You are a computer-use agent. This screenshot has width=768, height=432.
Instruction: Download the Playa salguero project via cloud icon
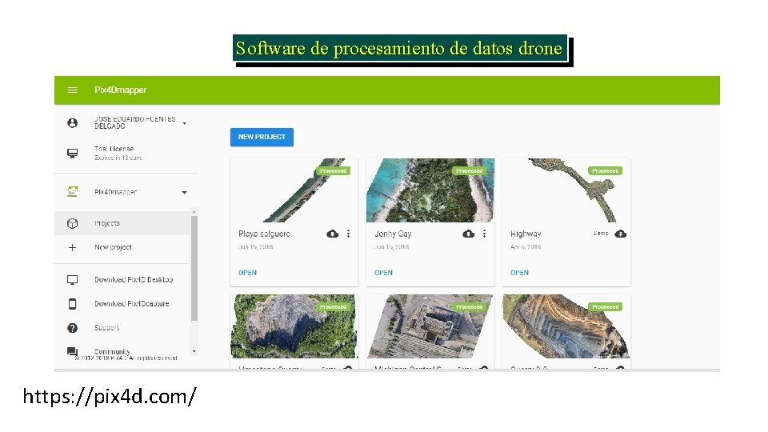click(x=333, y=234)
